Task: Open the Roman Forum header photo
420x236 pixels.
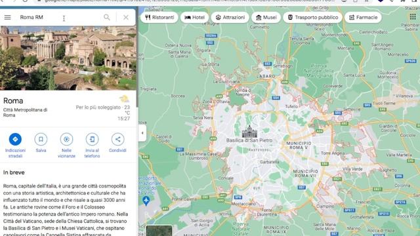Action: point(68,58)
